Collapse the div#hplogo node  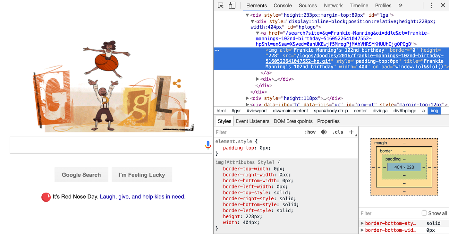pyautogui.click(x=252, y=22)
